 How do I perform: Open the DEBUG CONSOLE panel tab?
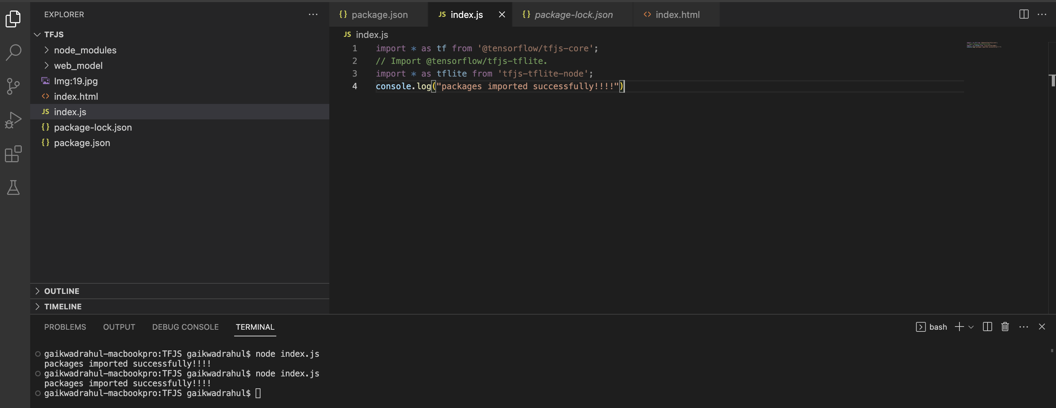click(185, 327)
